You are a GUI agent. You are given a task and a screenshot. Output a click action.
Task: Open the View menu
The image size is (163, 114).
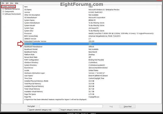pos(12,3)
